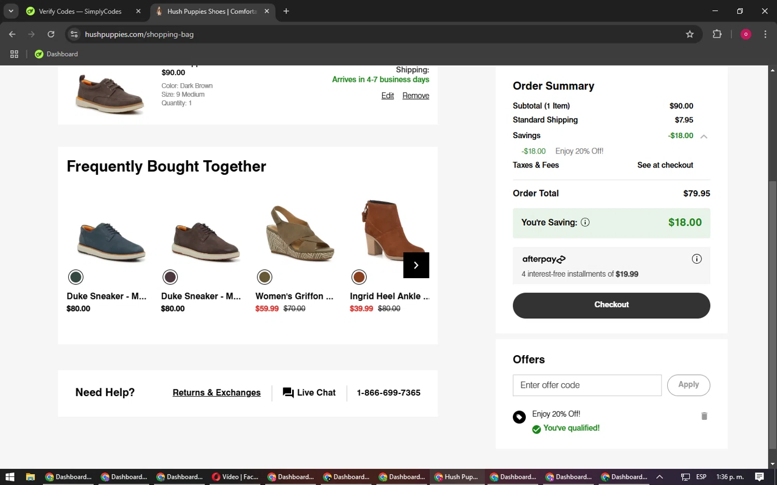Click the Afterpay info icon
The height and width of the screenshot is (485, 777).
[697, 259]
